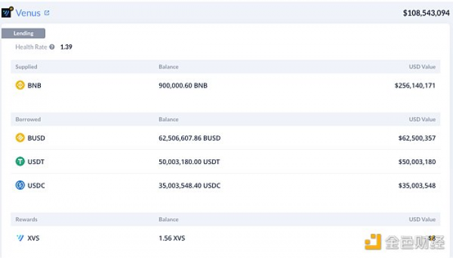
Task: Click the USDT Tether icon
Action: (20, 161)
